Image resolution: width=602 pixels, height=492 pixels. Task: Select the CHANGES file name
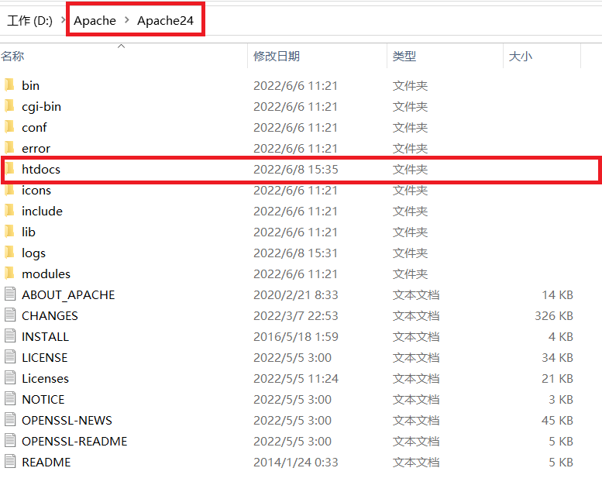coord(50,315)
